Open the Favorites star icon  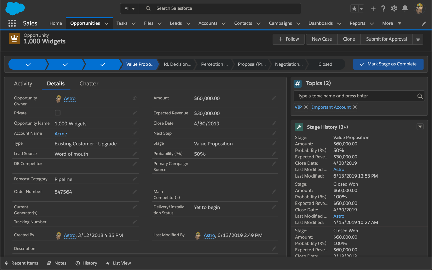354,9
